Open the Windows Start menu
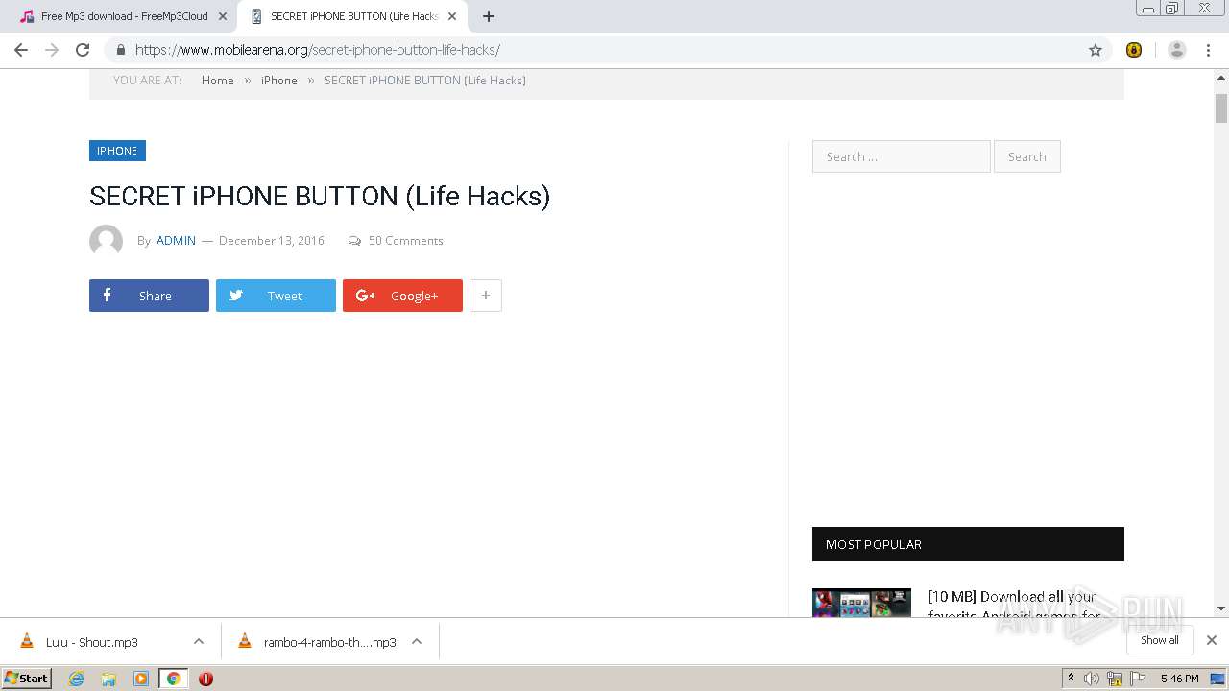Screen dimensions: 1229x691 [26, 678]
